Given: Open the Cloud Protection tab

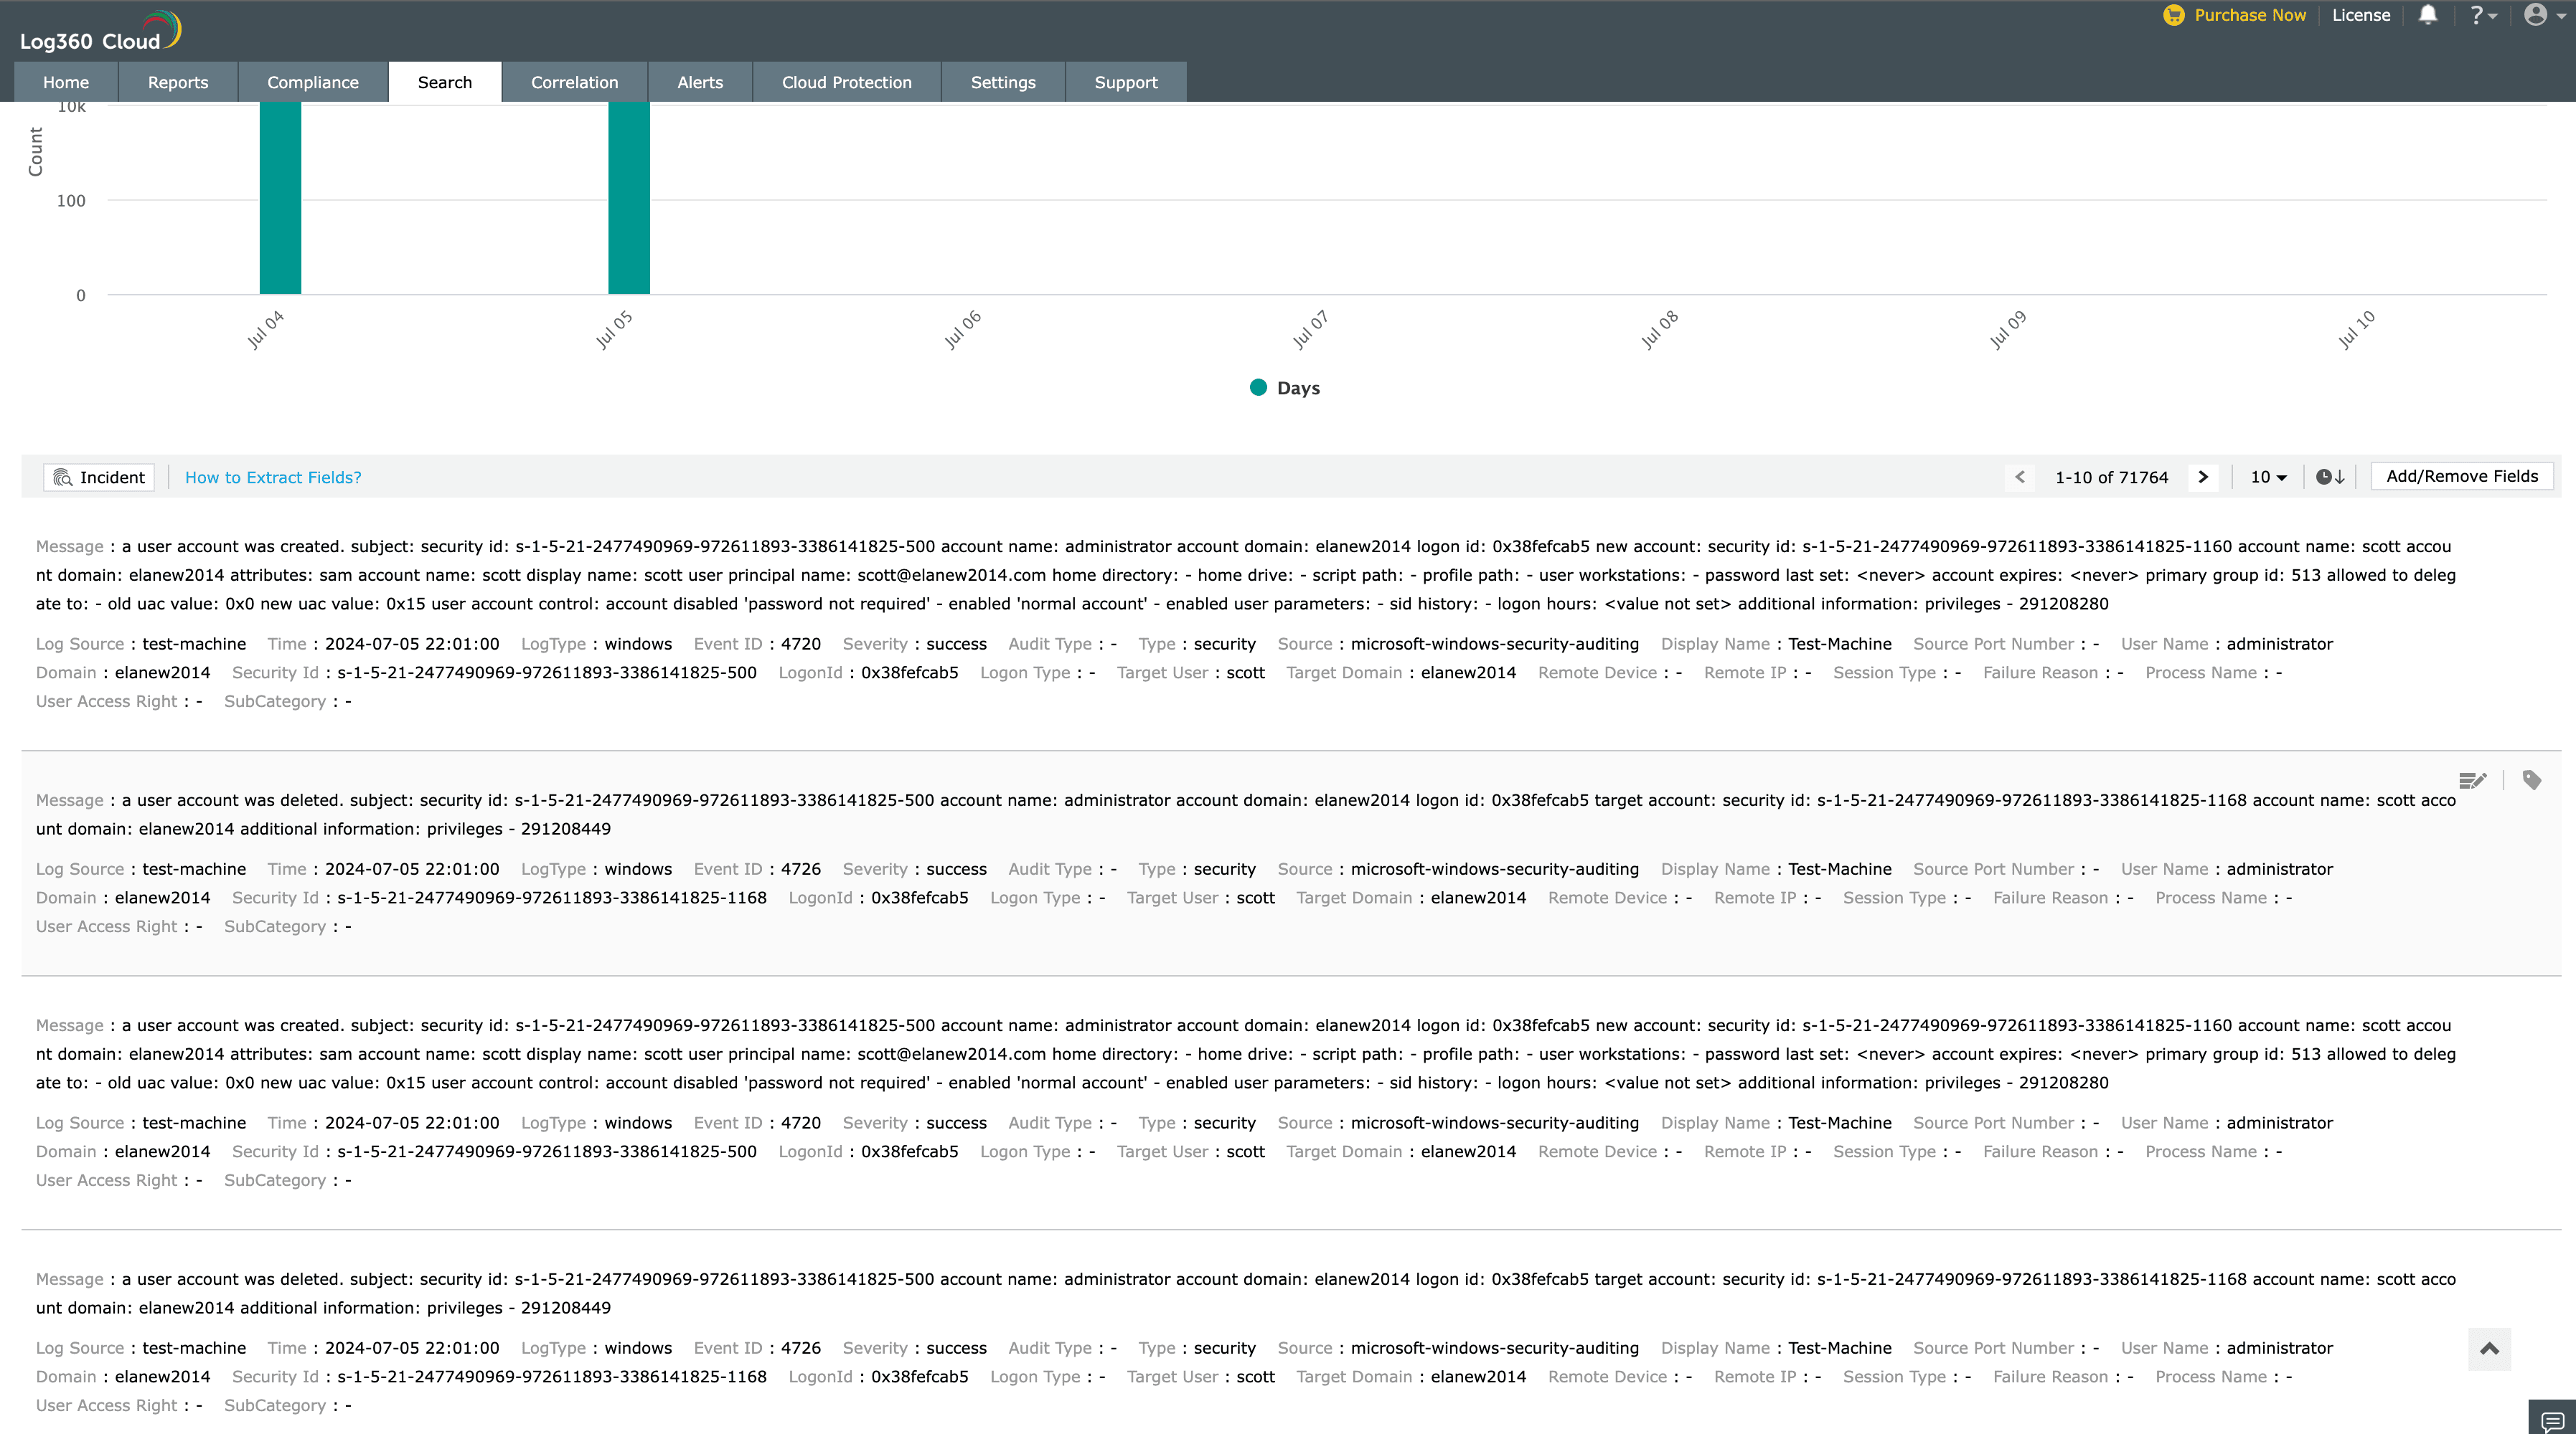Looking at the screenshot, I should click(846, 83).
